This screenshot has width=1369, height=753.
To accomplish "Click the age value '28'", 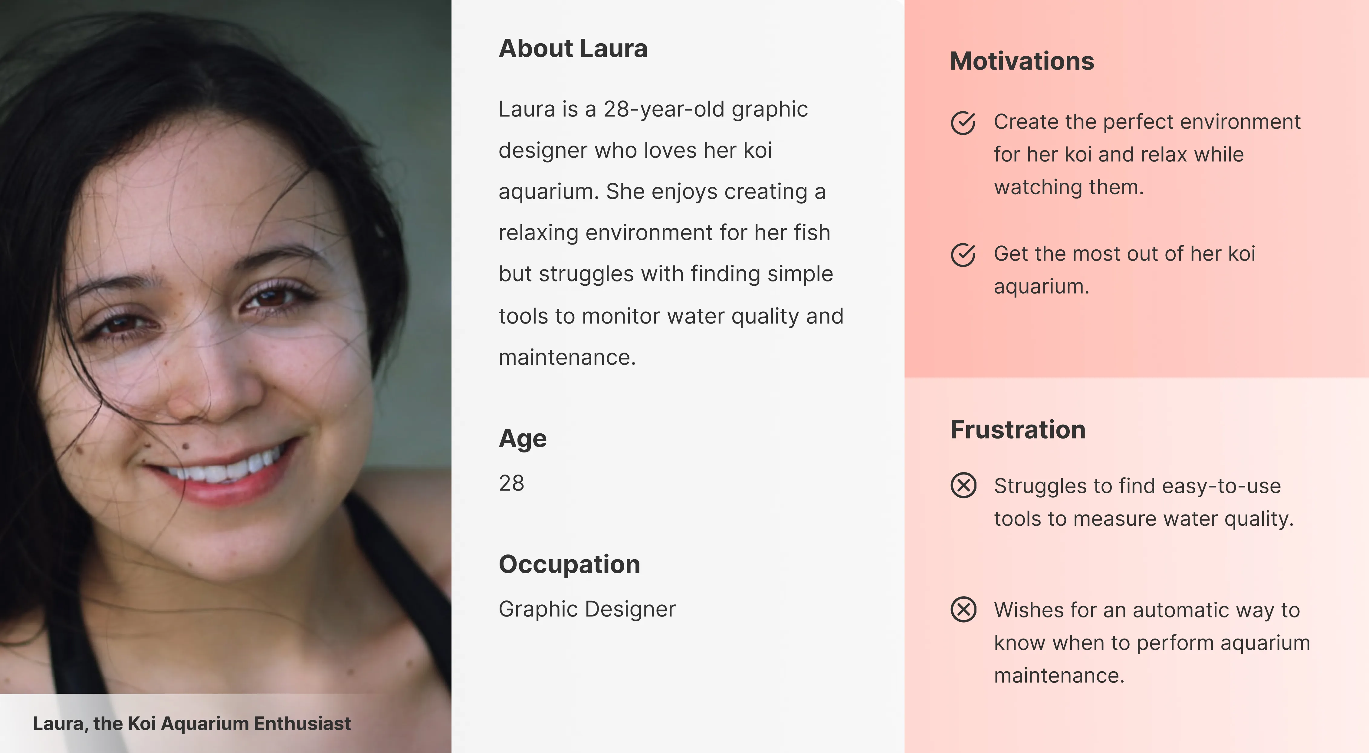I will click(511, 483).
